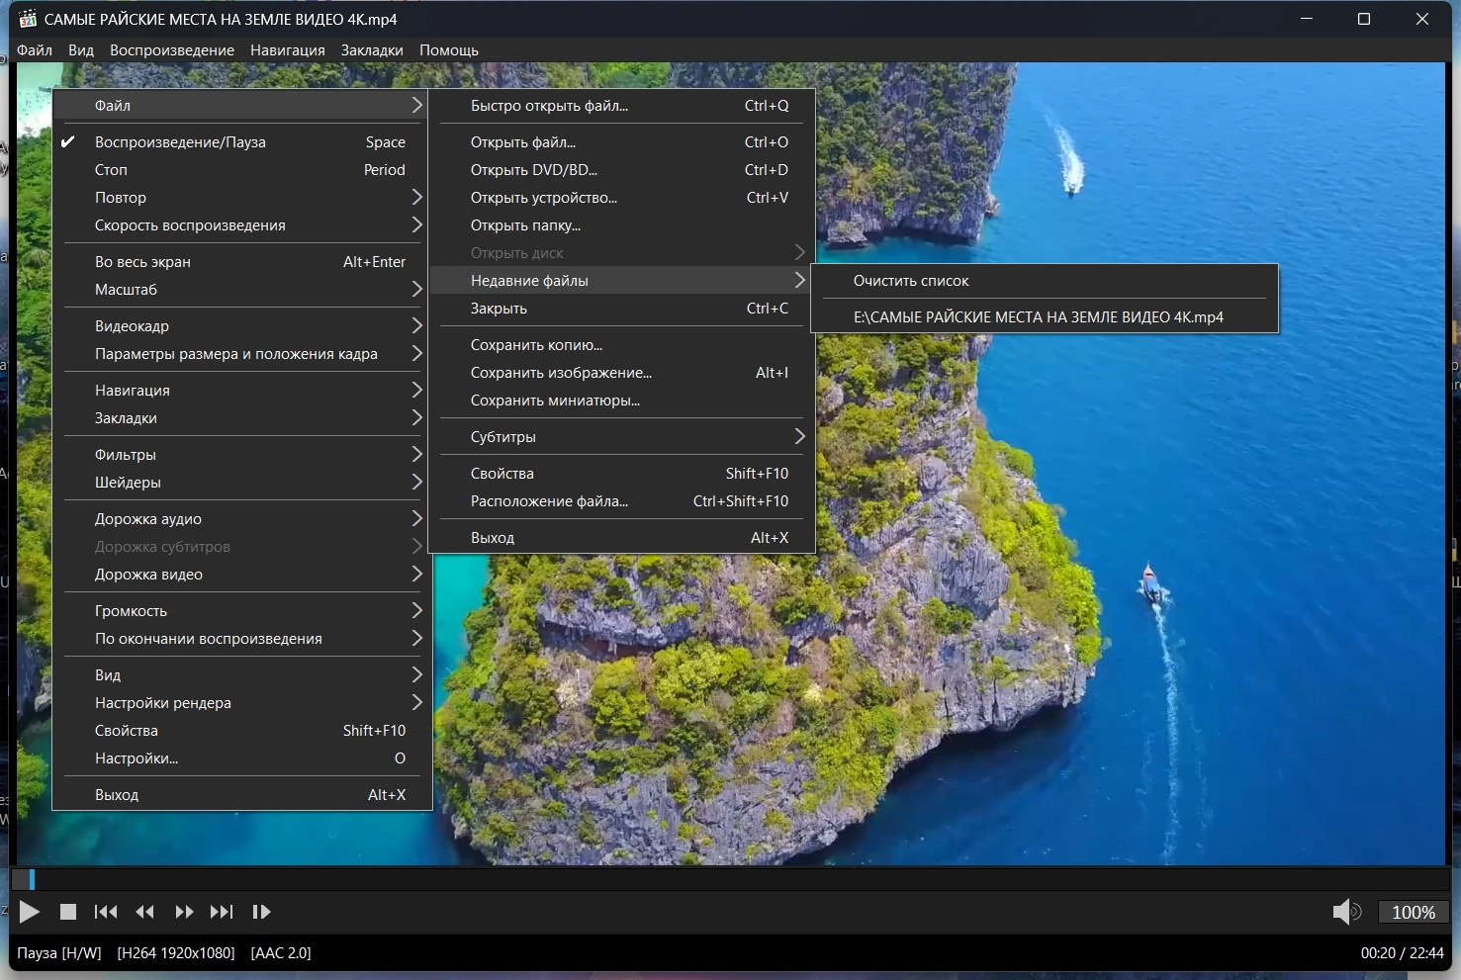Click the seek bar timeline
This screenshot has height=980, width=1461.
730,879
